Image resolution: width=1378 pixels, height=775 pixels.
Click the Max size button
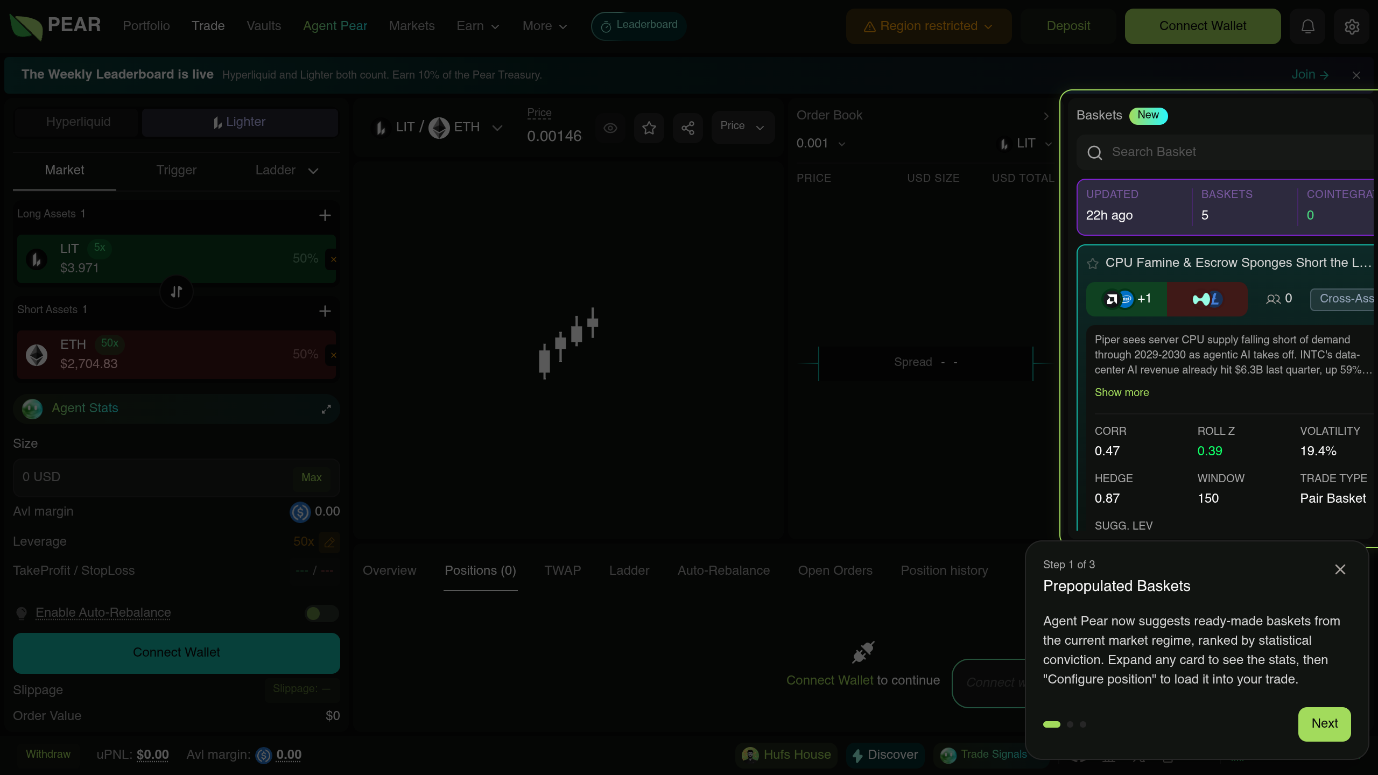click(x=311, y=478)
